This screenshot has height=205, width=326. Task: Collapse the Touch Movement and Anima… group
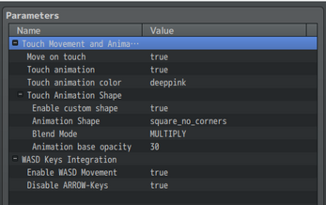15,43
